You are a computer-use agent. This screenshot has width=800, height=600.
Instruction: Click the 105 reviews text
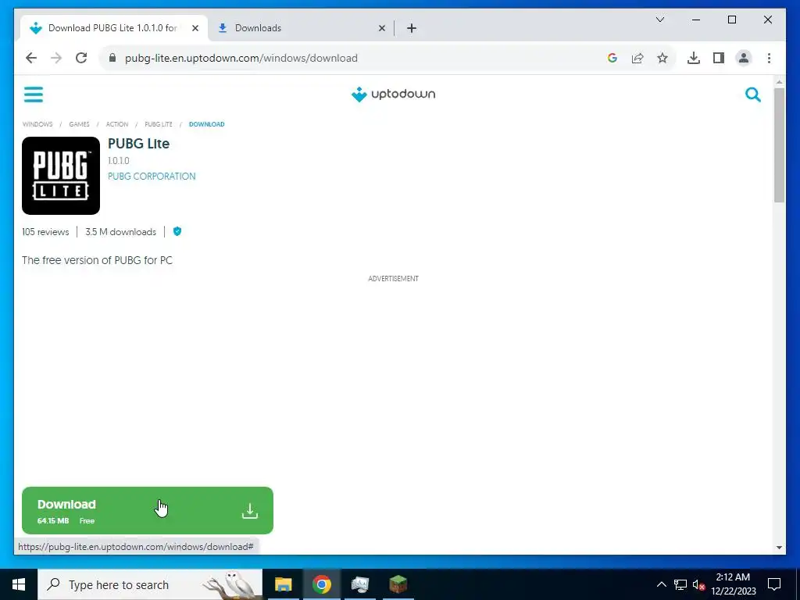[45, 231]
